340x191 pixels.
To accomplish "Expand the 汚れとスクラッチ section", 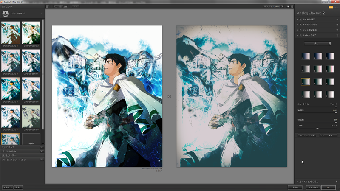I will point(297,25).
